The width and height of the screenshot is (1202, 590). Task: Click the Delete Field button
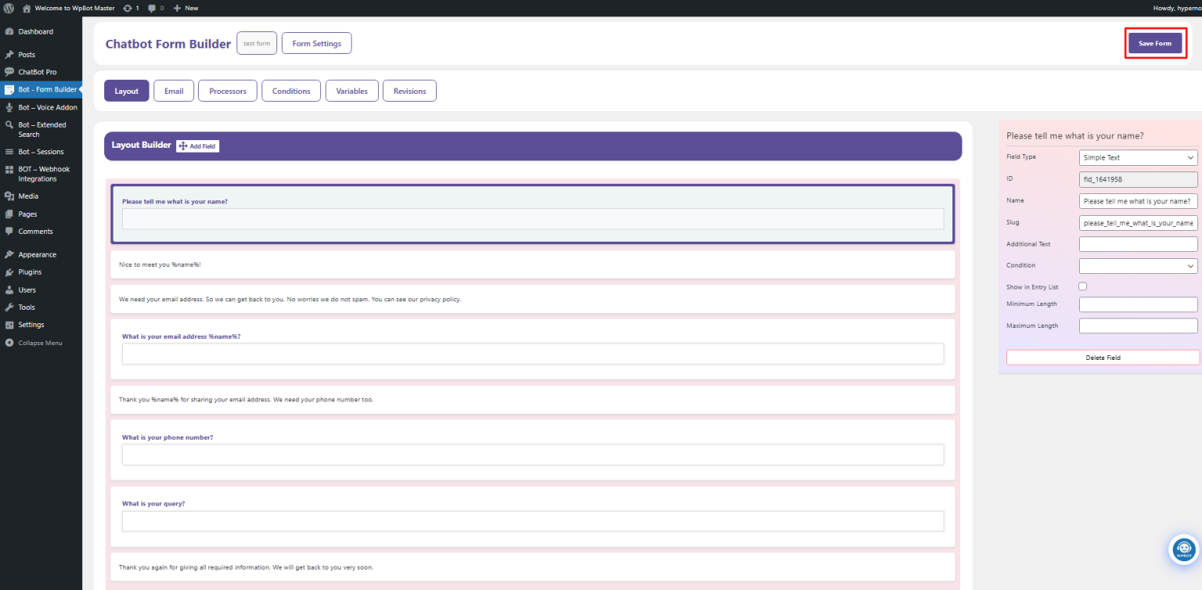point(1103,358)
